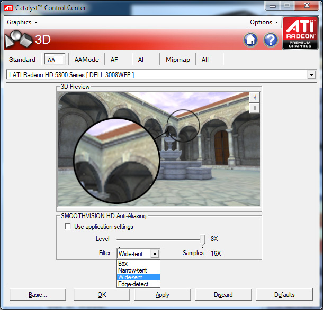Choose Narrow-tent from filter list
This screenshot has height=310, width=323.
click(x=132, y=270)
